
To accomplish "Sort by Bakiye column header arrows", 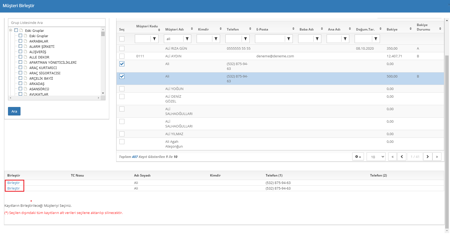I will (x=411, y=29).
